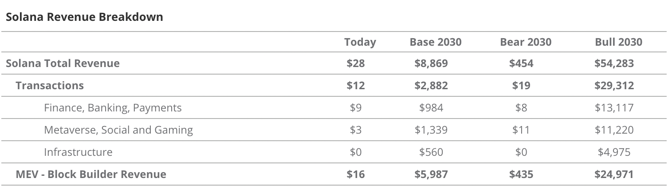
Task: Select the Today column header
Action: [360, 42]
